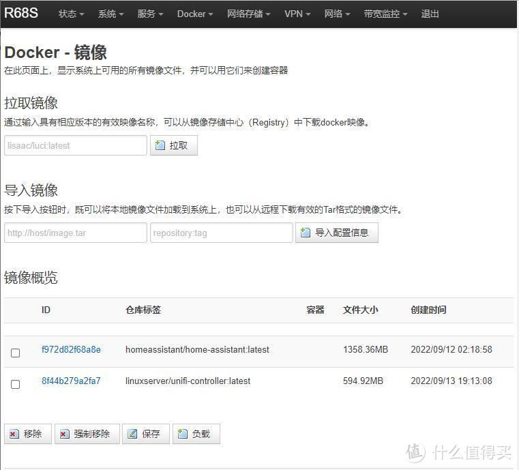Click the 导入配置信息 import button
This screenshot has width=519, height=470.
click(x=336, y=233)
